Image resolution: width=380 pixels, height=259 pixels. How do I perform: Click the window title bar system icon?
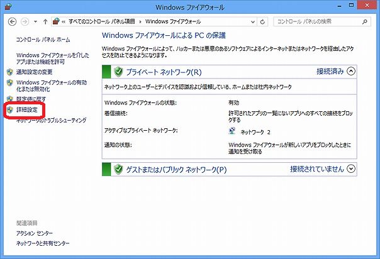[x=8, y=6]
